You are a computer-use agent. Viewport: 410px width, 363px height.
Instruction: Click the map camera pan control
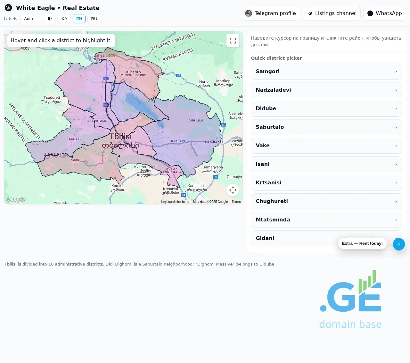(x=233, y=190)
